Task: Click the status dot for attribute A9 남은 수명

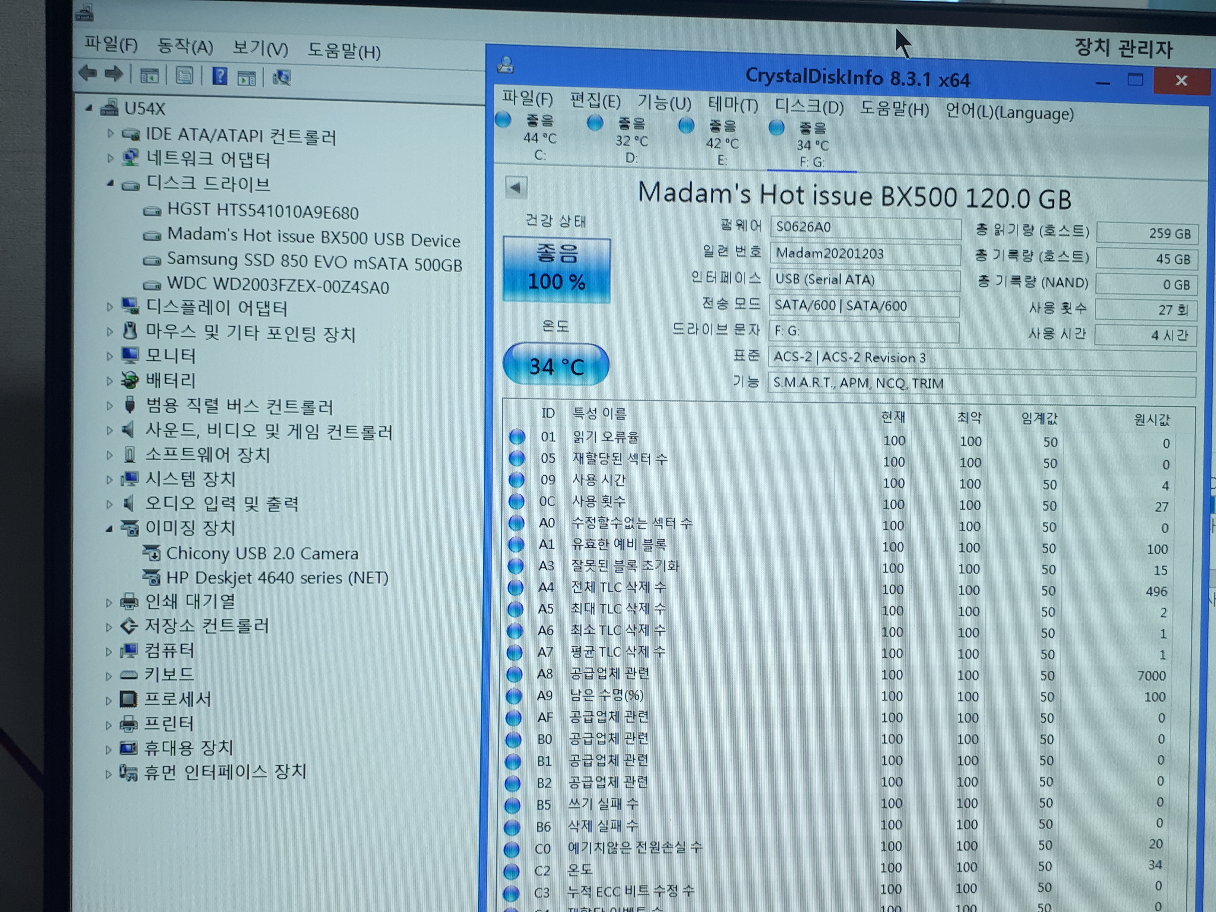Action: (x=514, y=696)
